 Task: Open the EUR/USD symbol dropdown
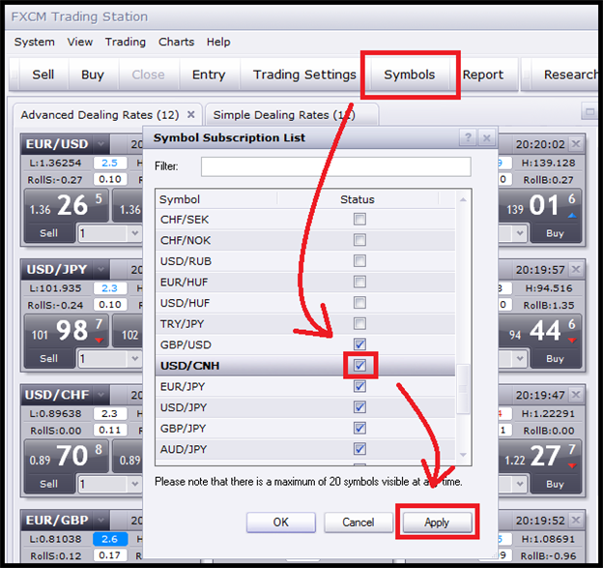click(x=100, y=144)
